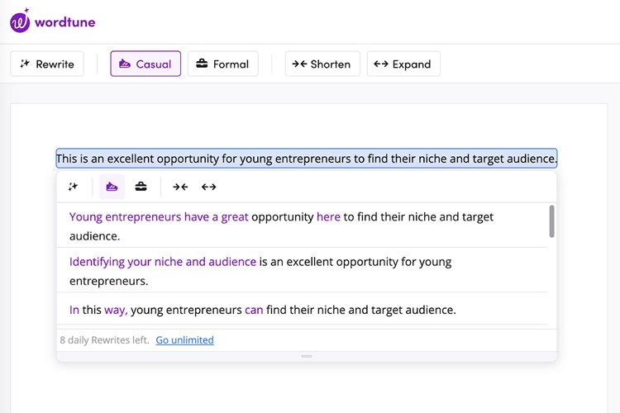Click the highlighted sentence in the editor
620x413 pixels.
coord(306,159)
